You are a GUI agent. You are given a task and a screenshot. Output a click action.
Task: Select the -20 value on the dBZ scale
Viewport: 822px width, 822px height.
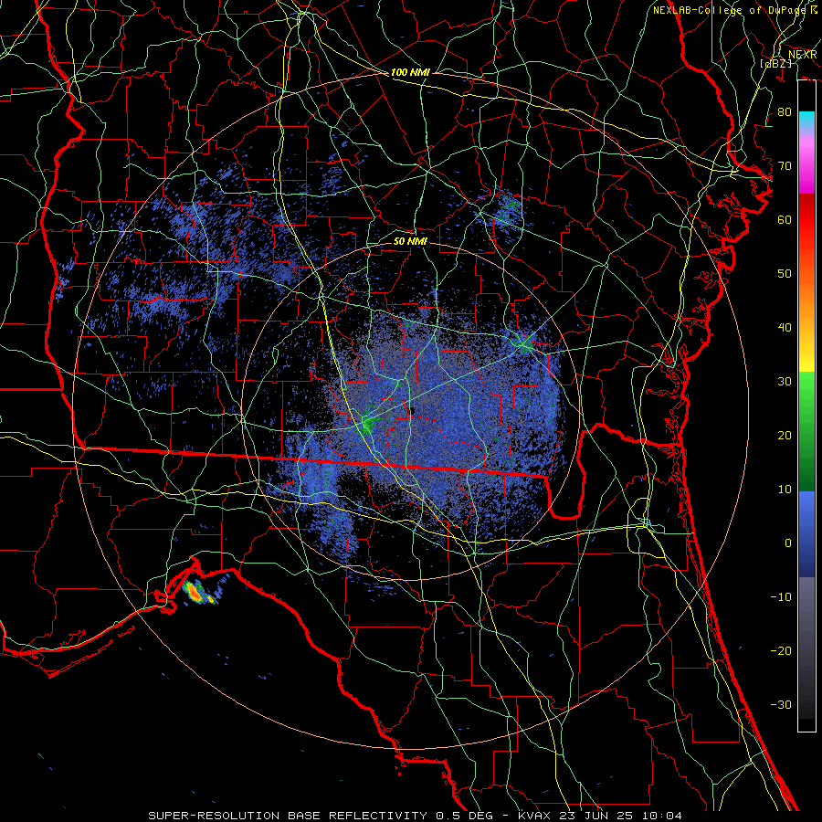point(781,650)
